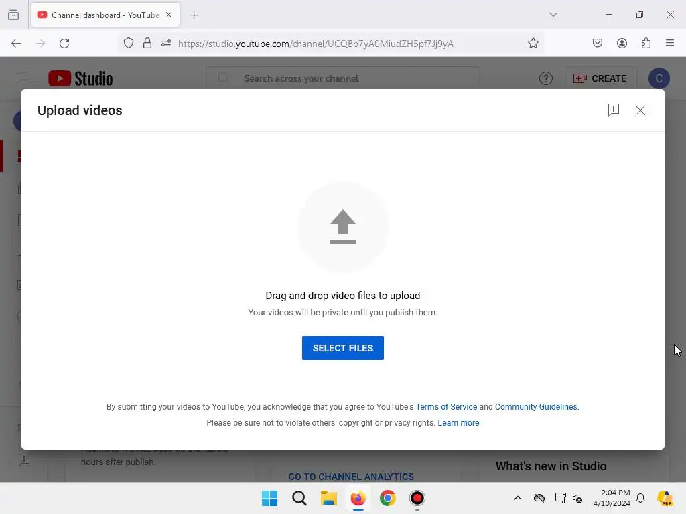Go back to the previous page
Viewport: 686px width, 514px height.
point(16,44)
